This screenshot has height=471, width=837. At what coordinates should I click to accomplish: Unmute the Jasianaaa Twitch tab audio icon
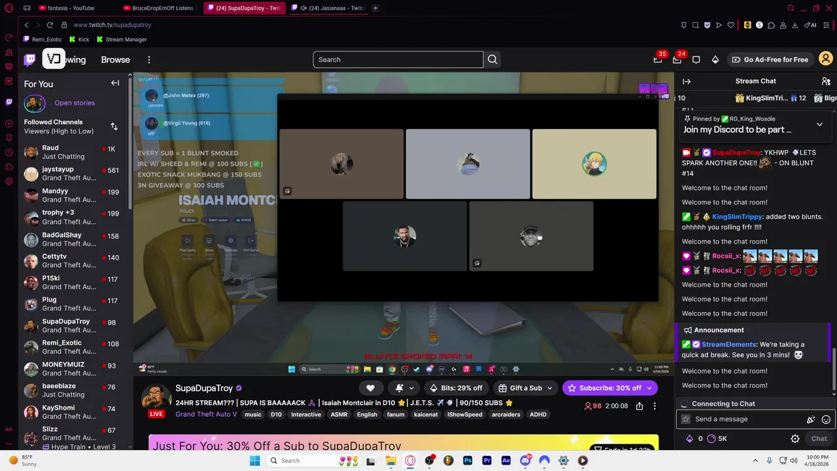[303, 8]
